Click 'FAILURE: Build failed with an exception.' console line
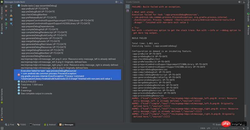This screenshot has height=130, width=250. (156, 7)
